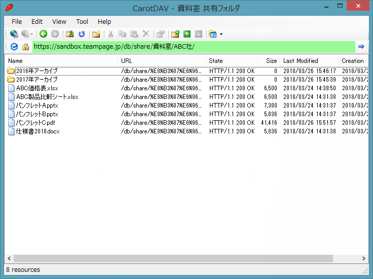Select the 2016年アーカイブ folder
Image resolution: width=373 pixels, height=279 pixels.
click(36, 71)
